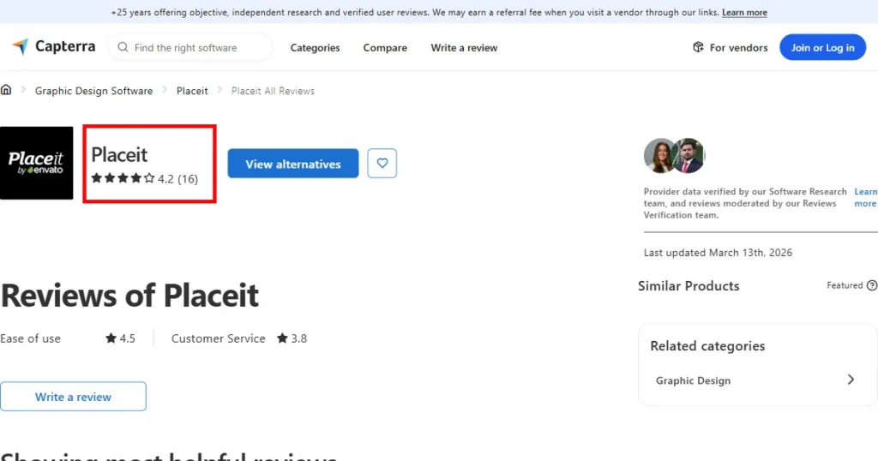878x461 pixels.
Task: Click the Featured label
Action: tap(845, 285)
